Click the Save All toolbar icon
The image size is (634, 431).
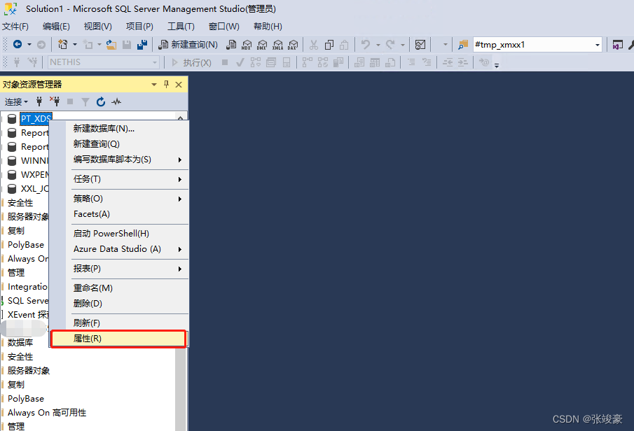point(142,44)
